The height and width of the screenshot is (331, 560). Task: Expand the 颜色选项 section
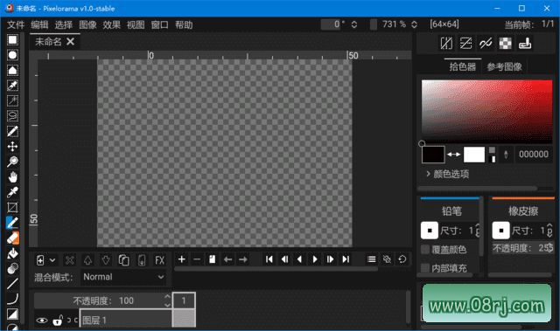pyautogui.click(x=447, y=174)
